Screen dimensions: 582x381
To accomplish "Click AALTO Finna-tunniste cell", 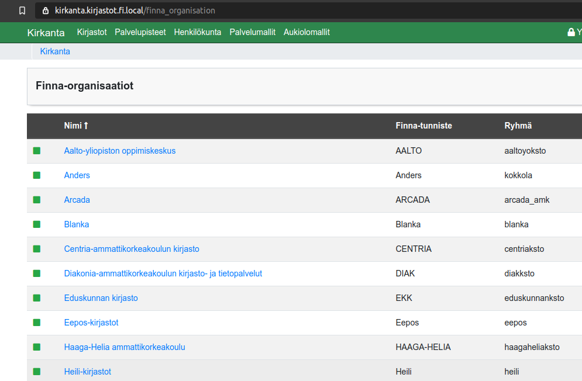I will click(409, 151).
